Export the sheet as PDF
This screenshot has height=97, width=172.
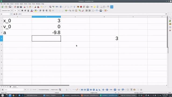pyautogui.click(x=15, y=7)
